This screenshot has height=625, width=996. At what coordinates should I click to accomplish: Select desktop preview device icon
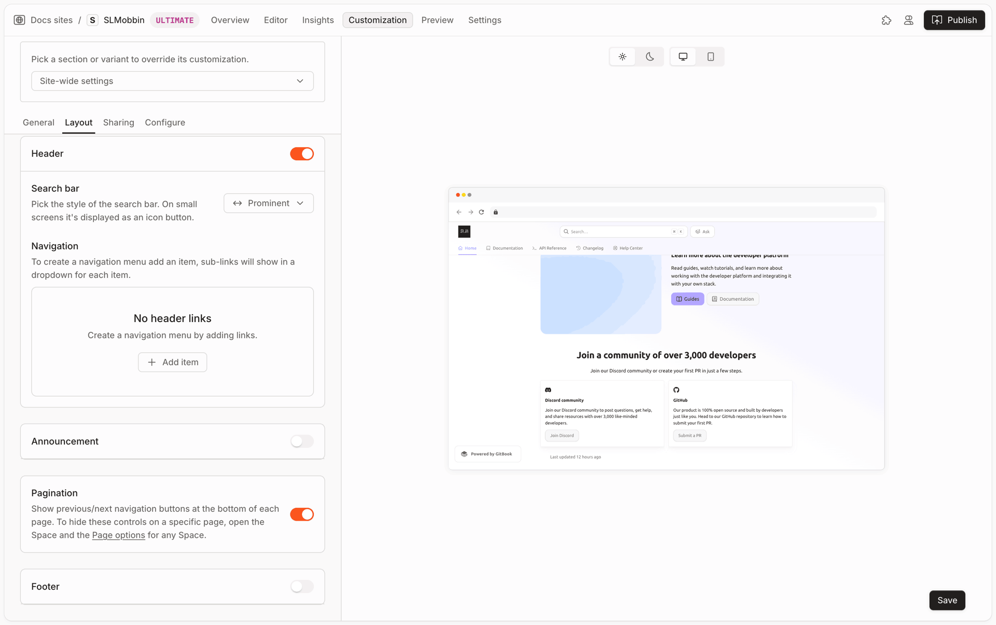(683, 57)
